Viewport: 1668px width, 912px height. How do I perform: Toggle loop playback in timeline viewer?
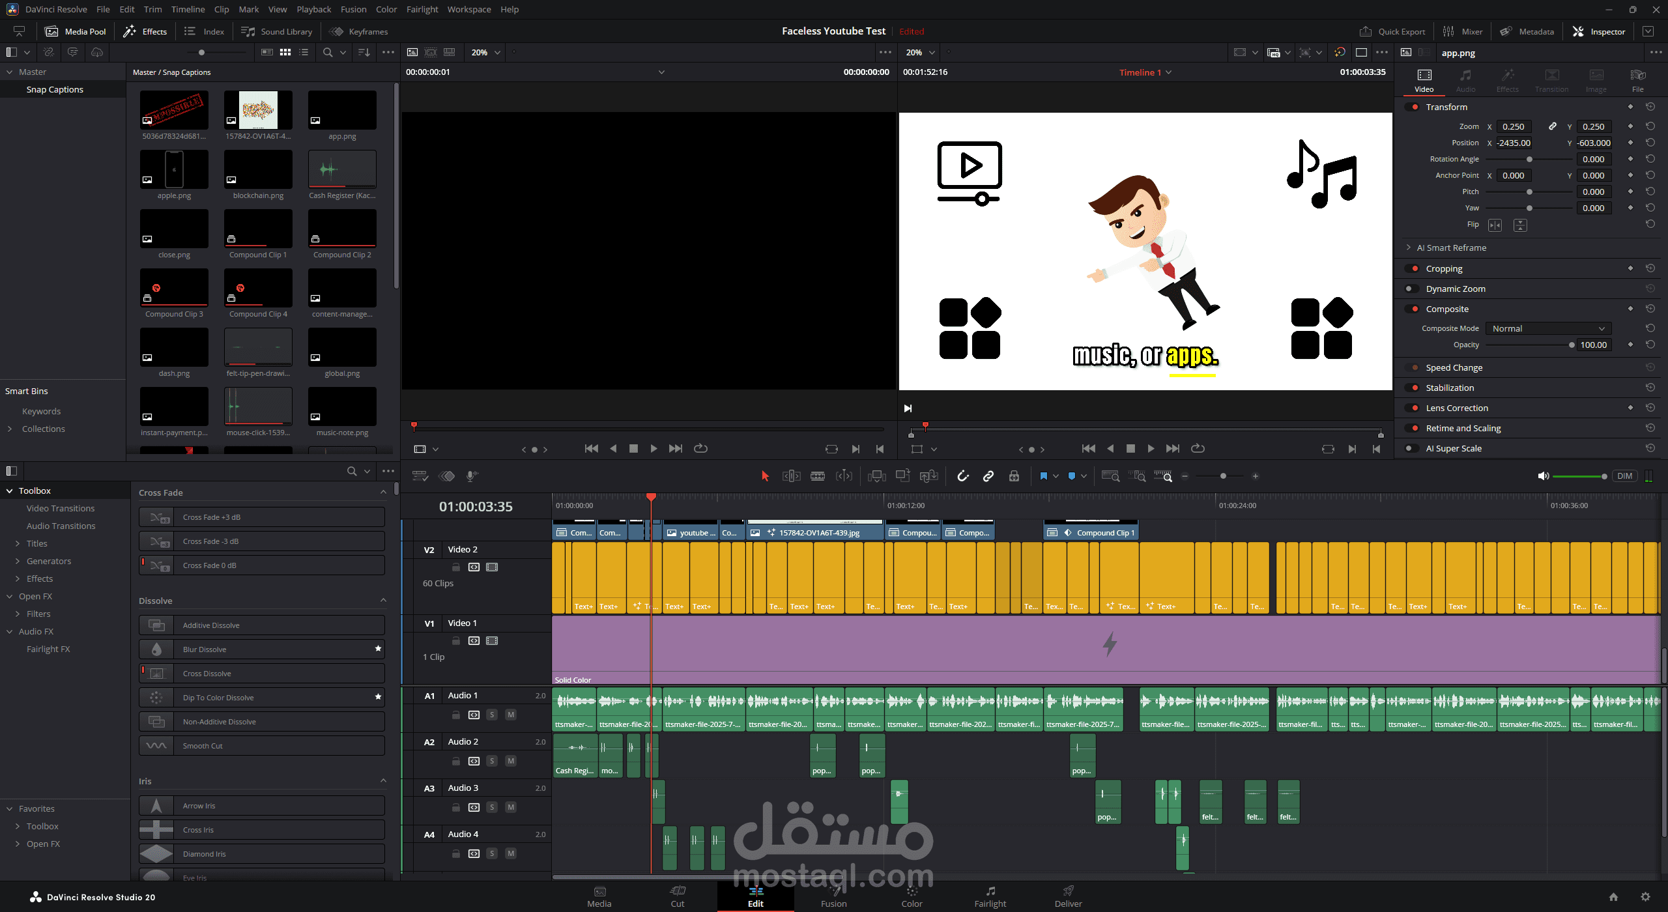pos(1198,449)
